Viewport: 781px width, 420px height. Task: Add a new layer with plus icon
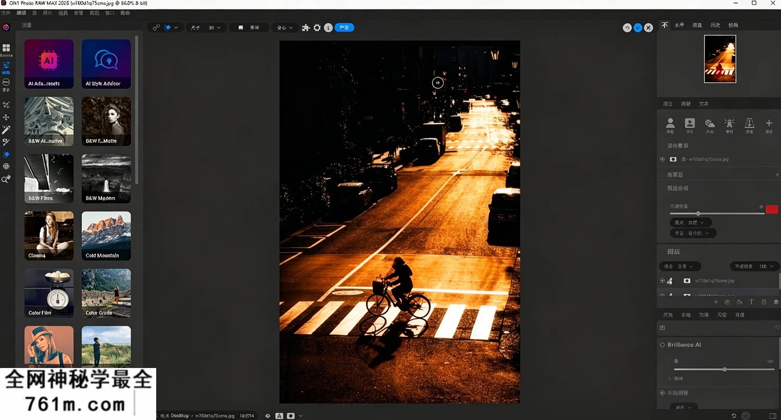tap(716, 302)
